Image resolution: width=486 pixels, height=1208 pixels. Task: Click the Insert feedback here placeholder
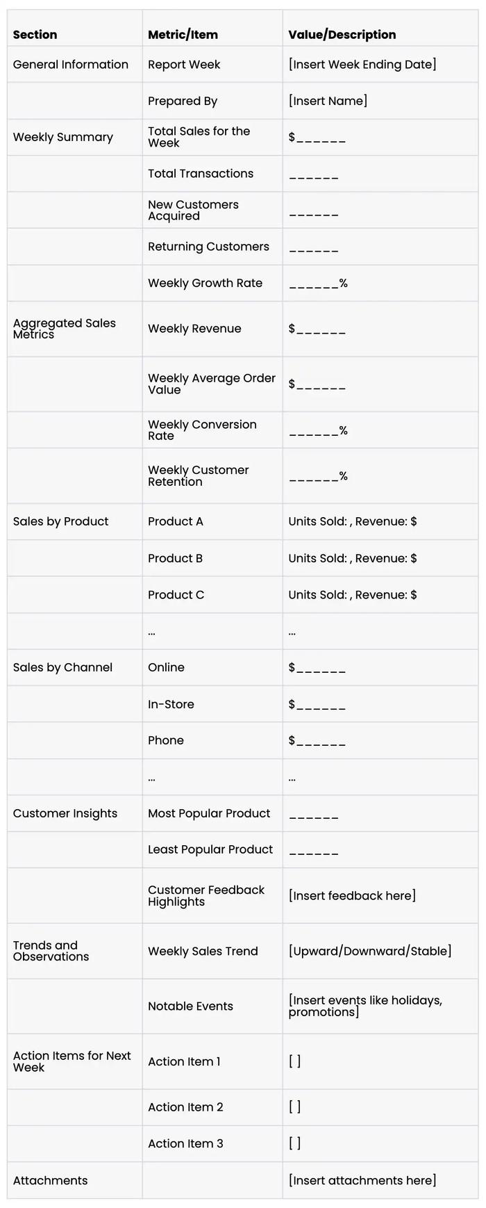[352, 895]
